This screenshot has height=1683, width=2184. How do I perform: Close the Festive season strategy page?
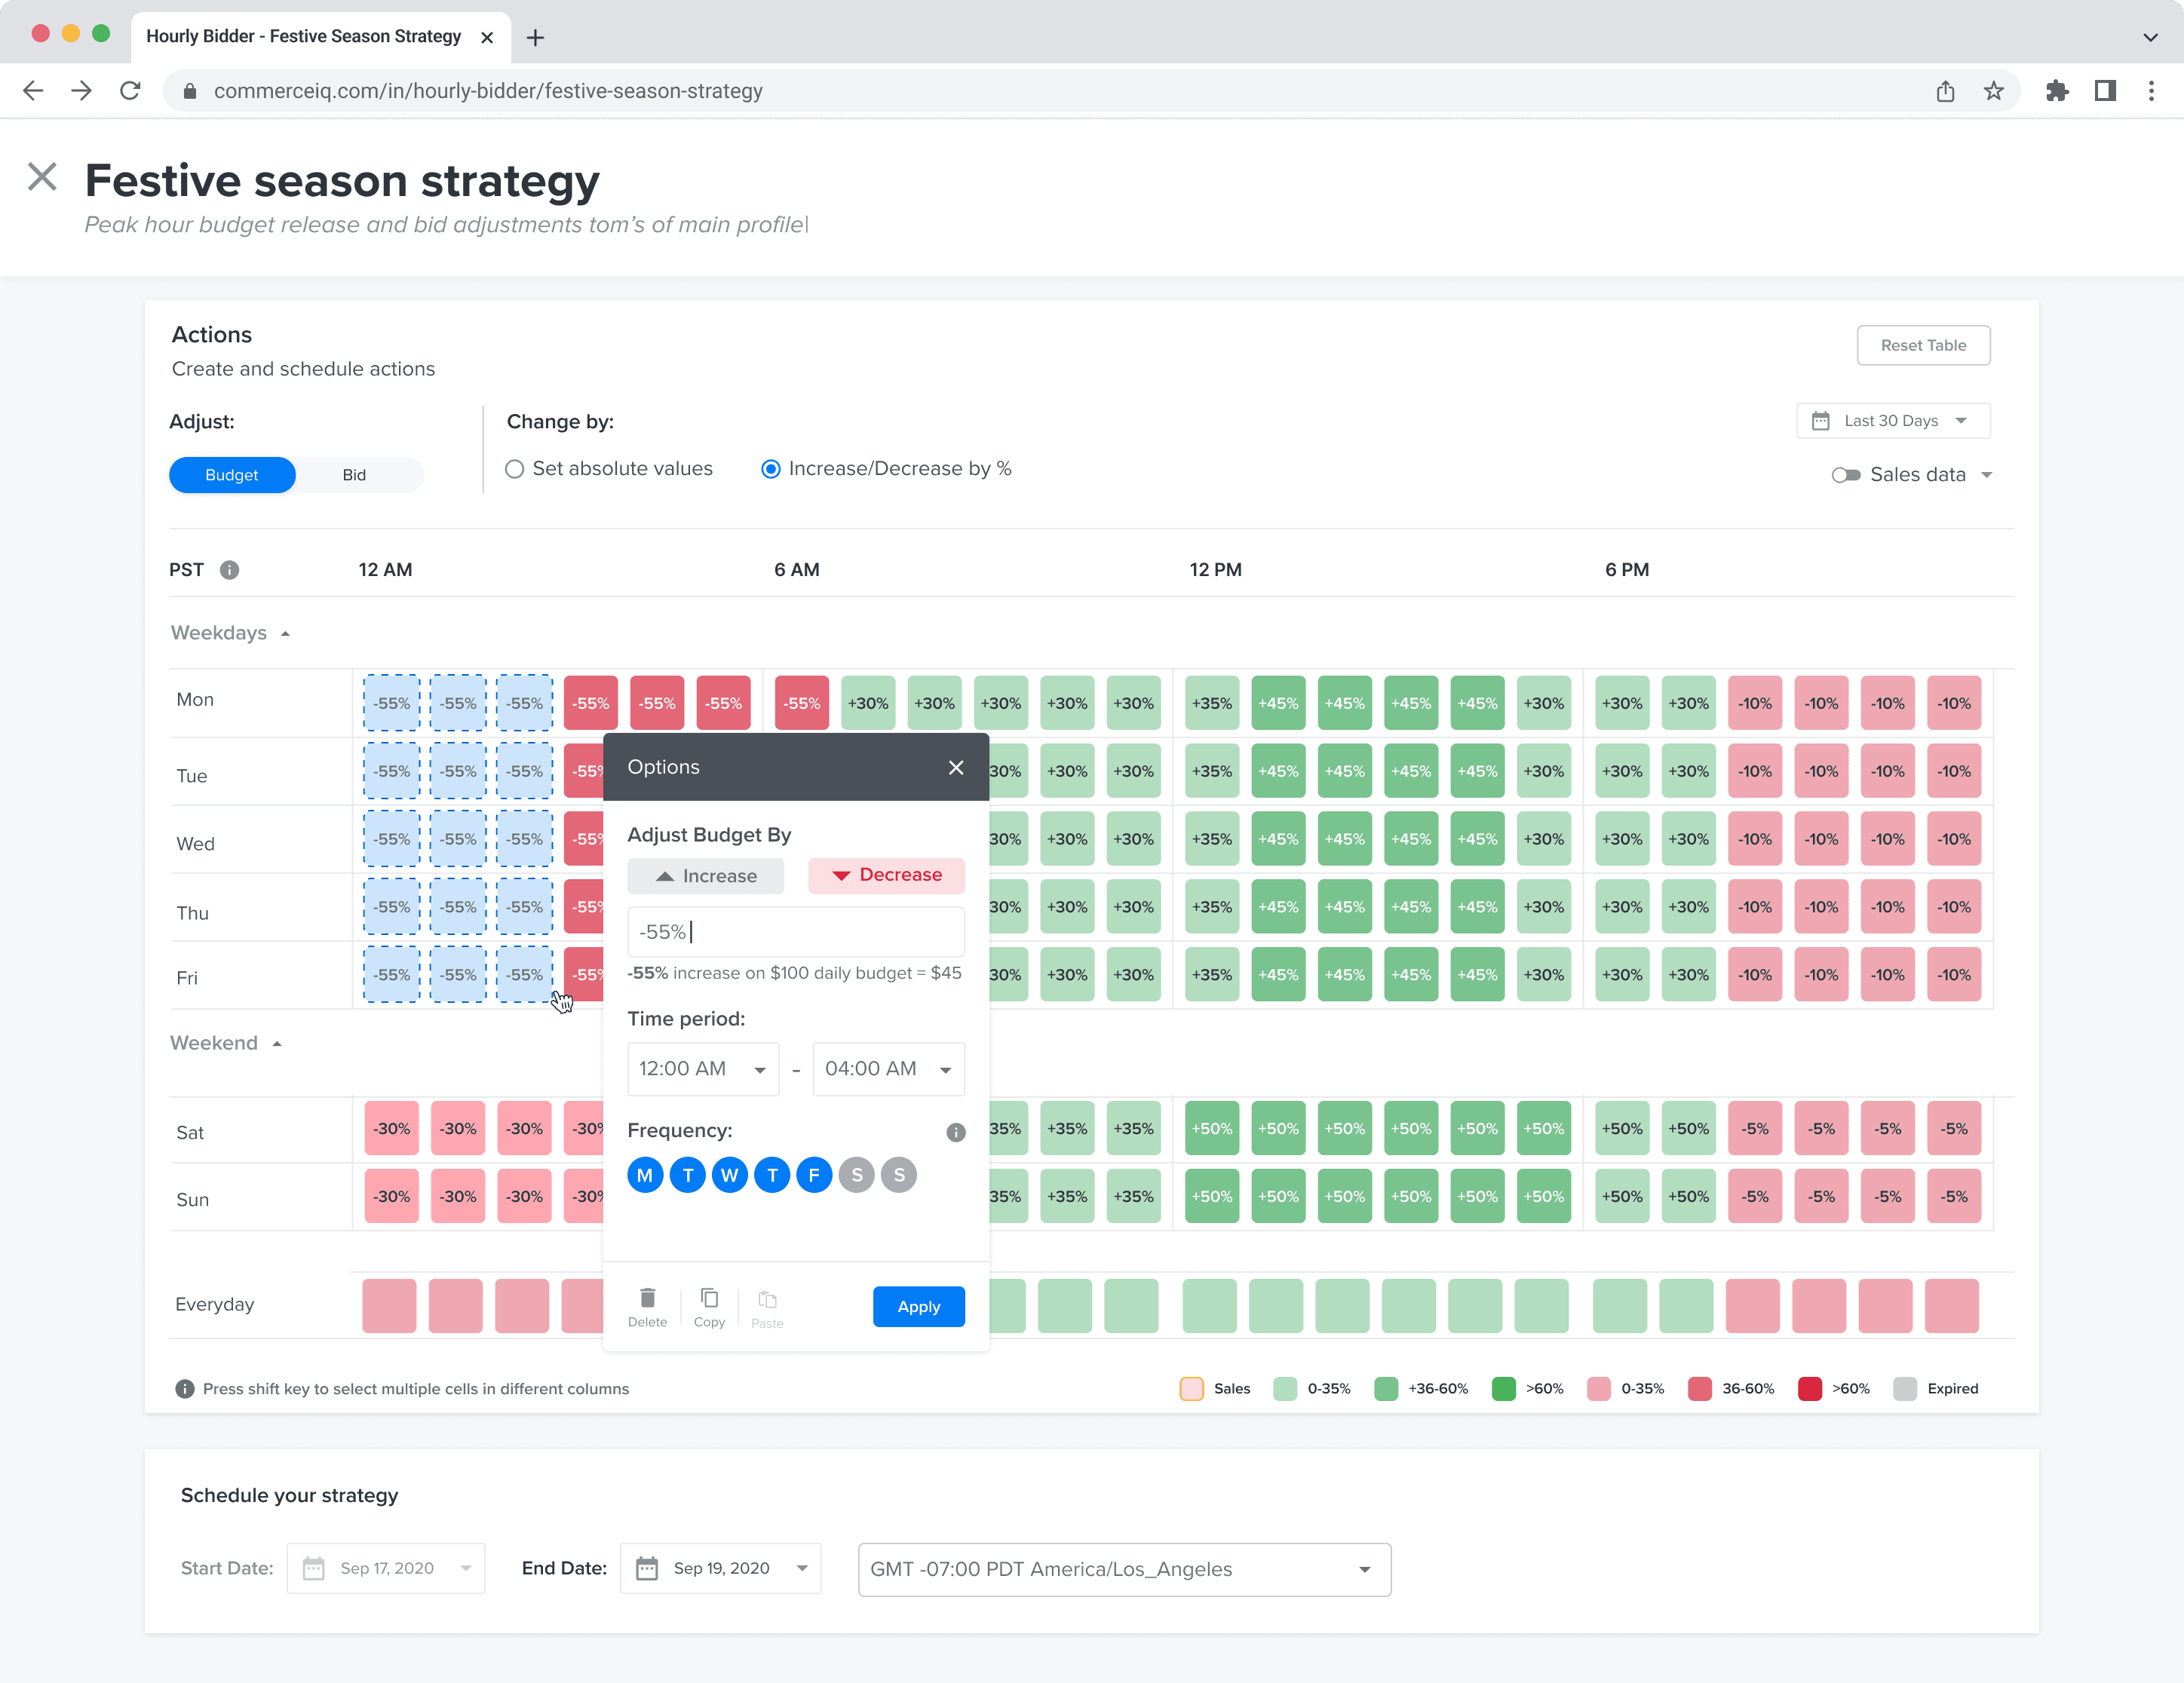pos(42,177)
